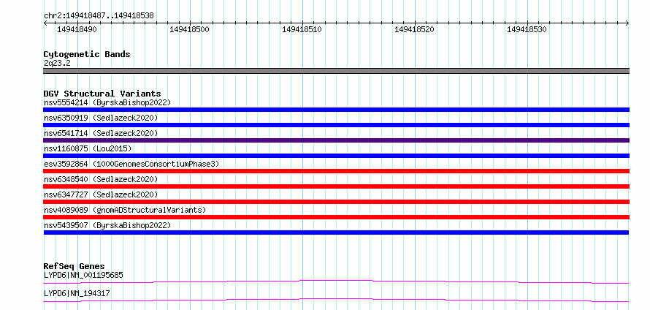Select the purple bar under nsv6541714
Screen dimensions: 650x310
[336, 140]
